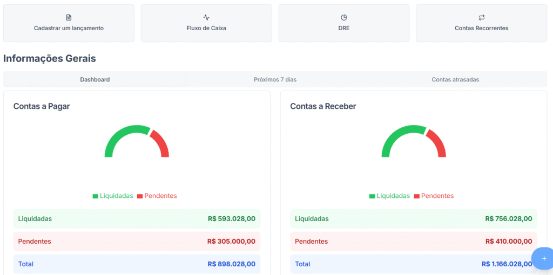Open the Cadastrar um lançamento card

click(x=69, y=23)
